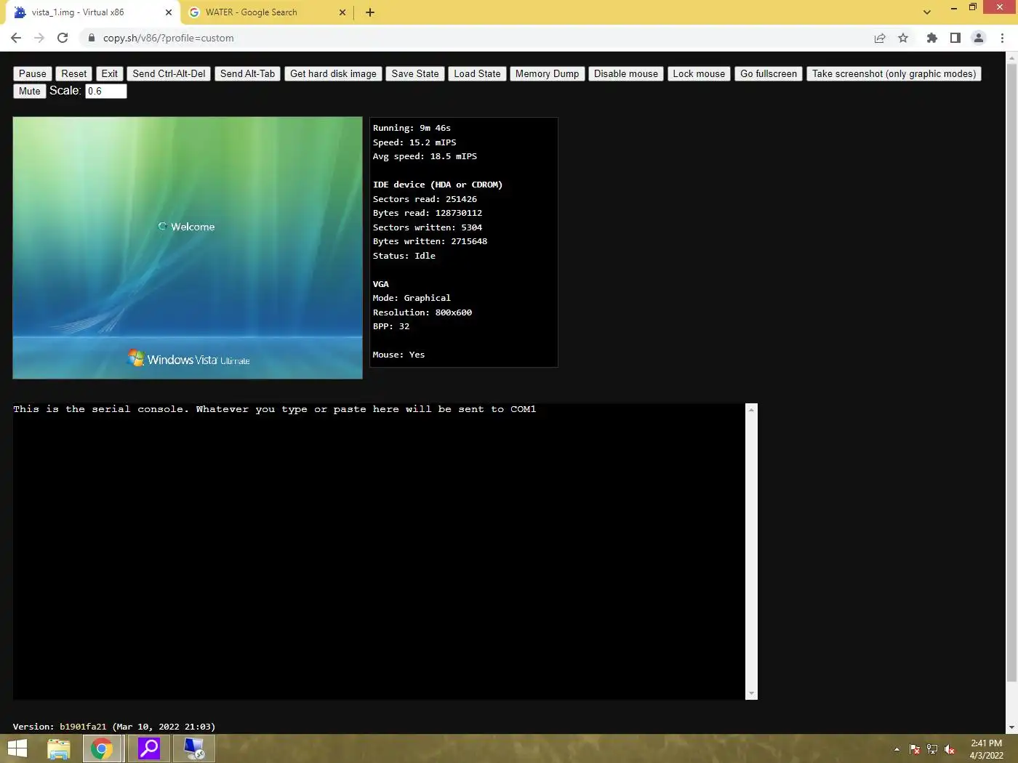Image resolution: width=1018 pixels, height=763 pixels.
Task: Reload the current page
Action: click(63, 38)
